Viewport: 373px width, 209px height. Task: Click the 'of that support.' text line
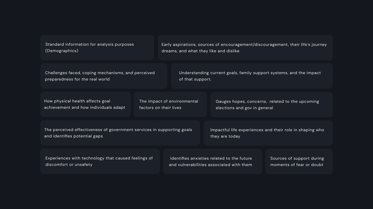[195, 79]
